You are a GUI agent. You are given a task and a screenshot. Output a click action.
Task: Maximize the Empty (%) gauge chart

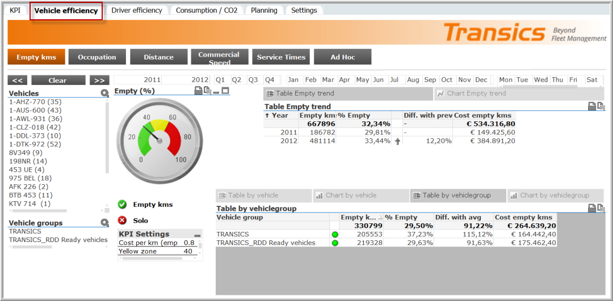pyautogui.click(x=225, y=91)
